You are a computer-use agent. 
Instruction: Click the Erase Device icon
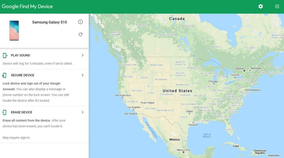click(4, 112)
